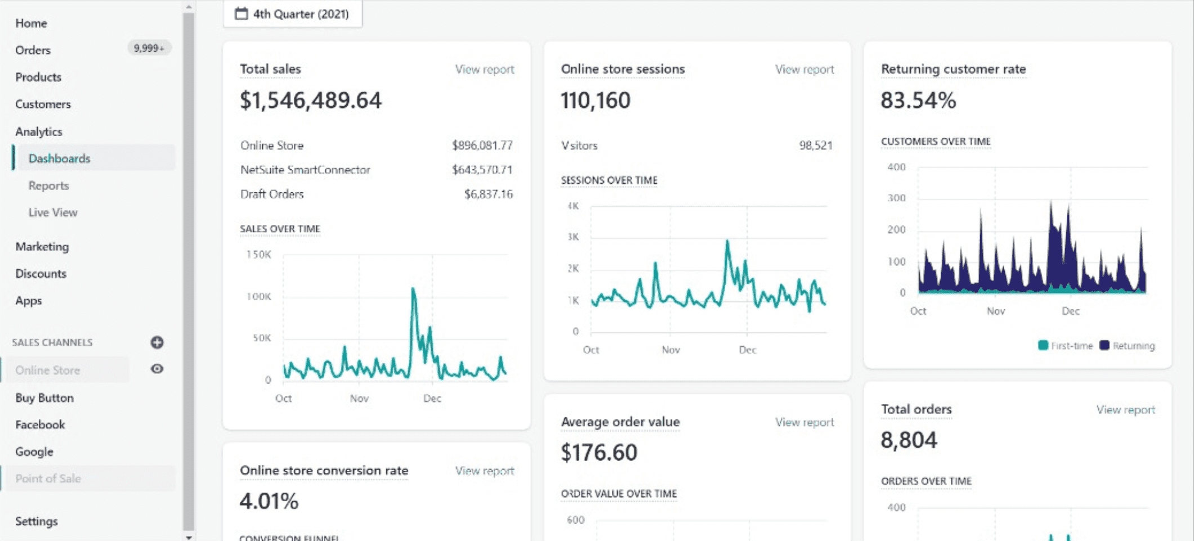The width and height of the screenshot is (1194, 541).
Task: Click the Total orders title
Action: click(916, 409)
